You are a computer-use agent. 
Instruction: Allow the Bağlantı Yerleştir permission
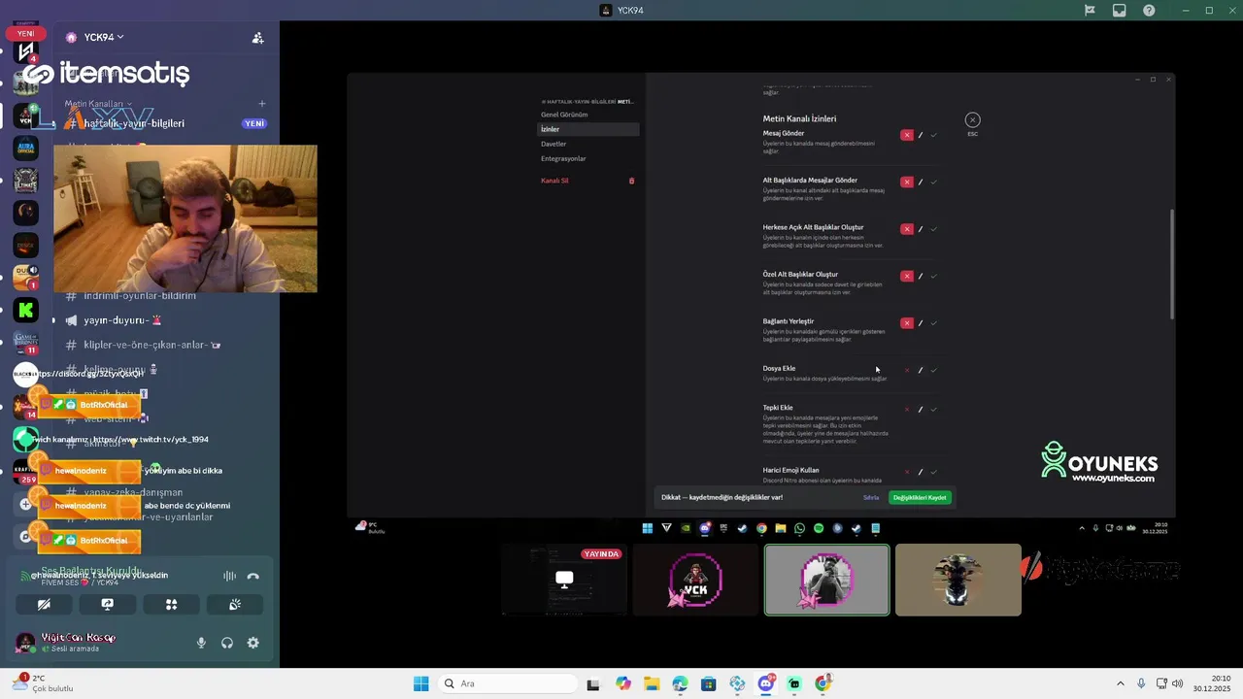933,323
